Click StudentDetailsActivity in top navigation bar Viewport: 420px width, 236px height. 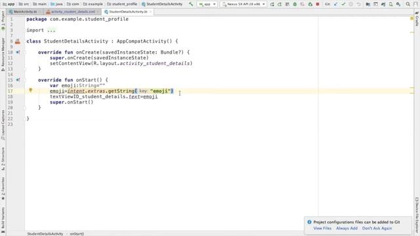coord(162,4)
